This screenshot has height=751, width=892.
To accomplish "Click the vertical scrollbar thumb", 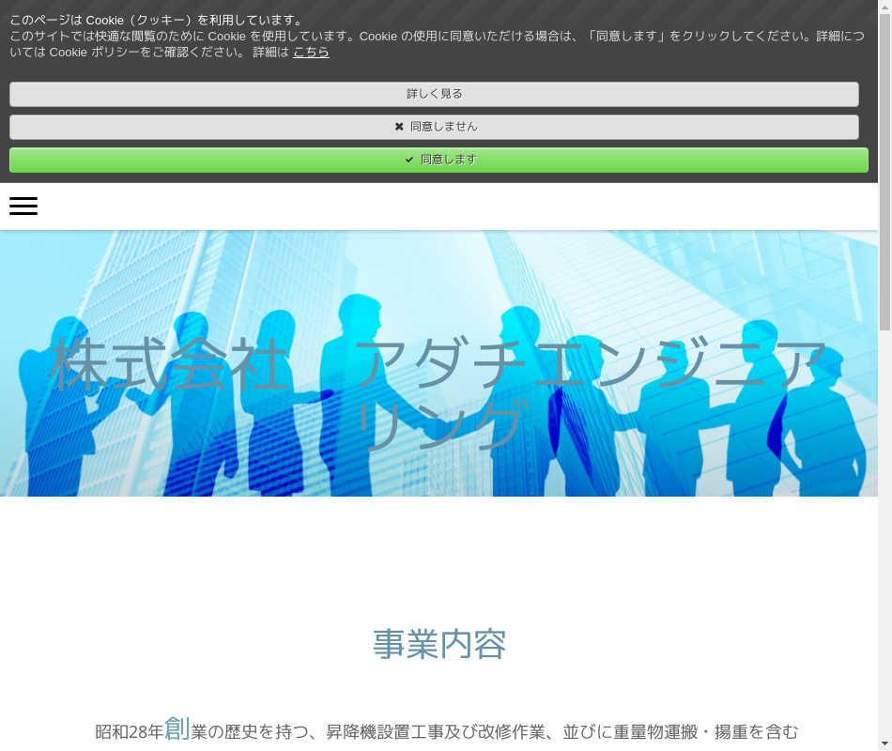I will pos(884,169).
